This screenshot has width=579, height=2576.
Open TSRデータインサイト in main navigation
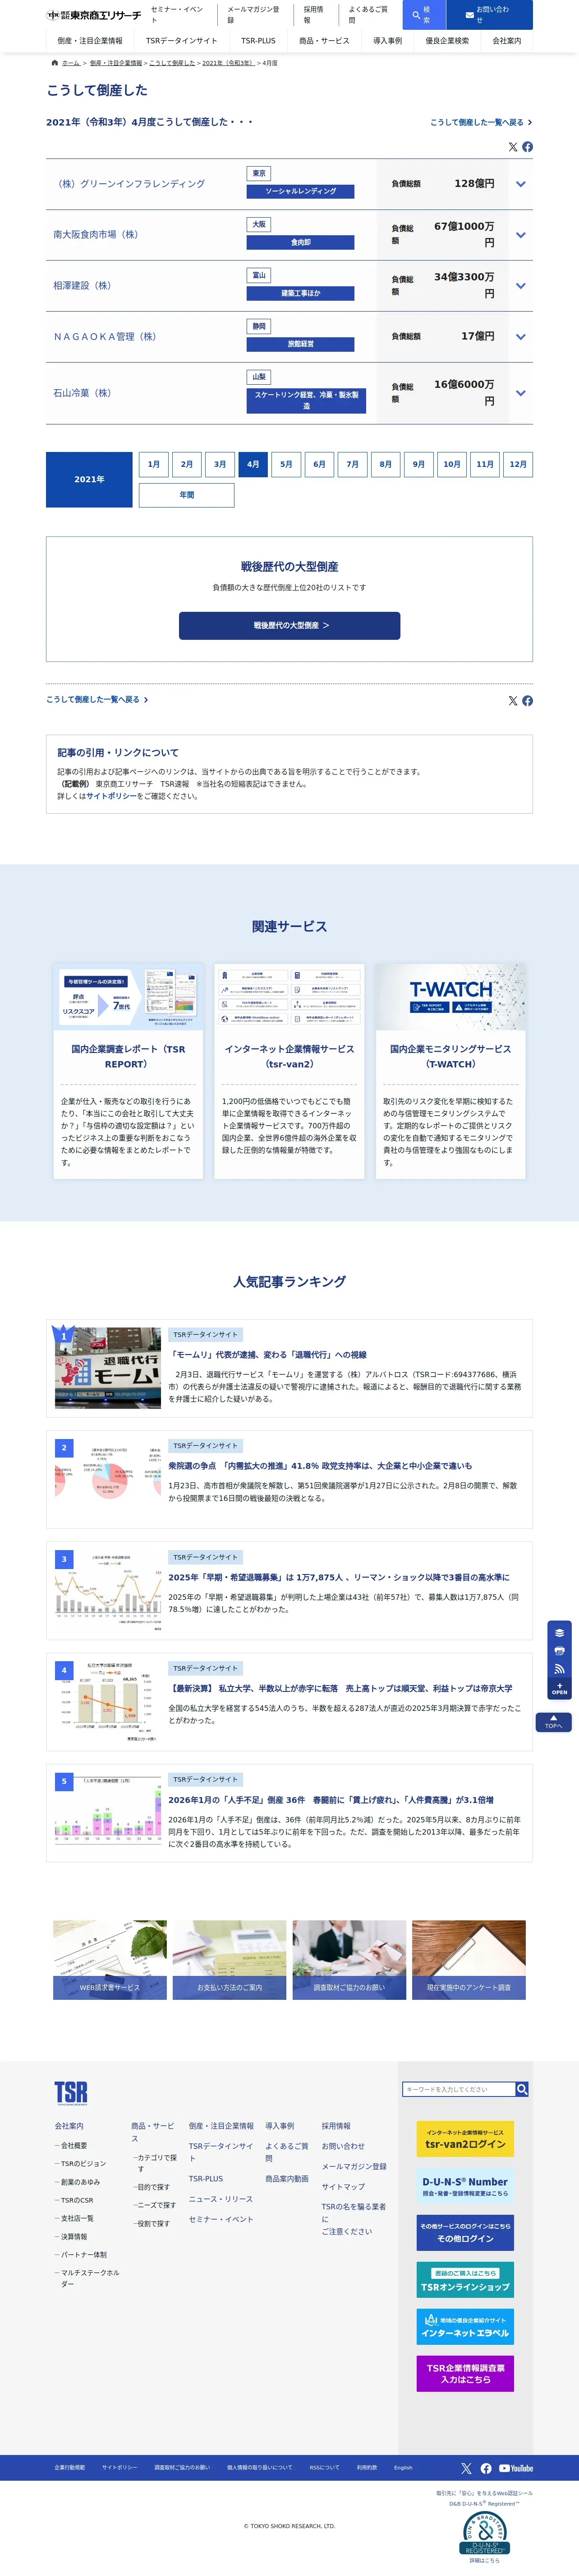point(182,41)
